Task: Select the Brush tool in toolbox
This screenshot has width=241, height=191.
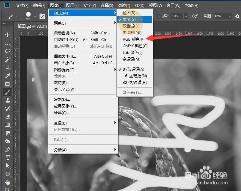Action: coord(7,92)
